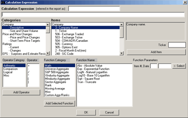Screen dimensions: 188x118
Task: Select Sector Aggregate function category
Action: [56, 82]
